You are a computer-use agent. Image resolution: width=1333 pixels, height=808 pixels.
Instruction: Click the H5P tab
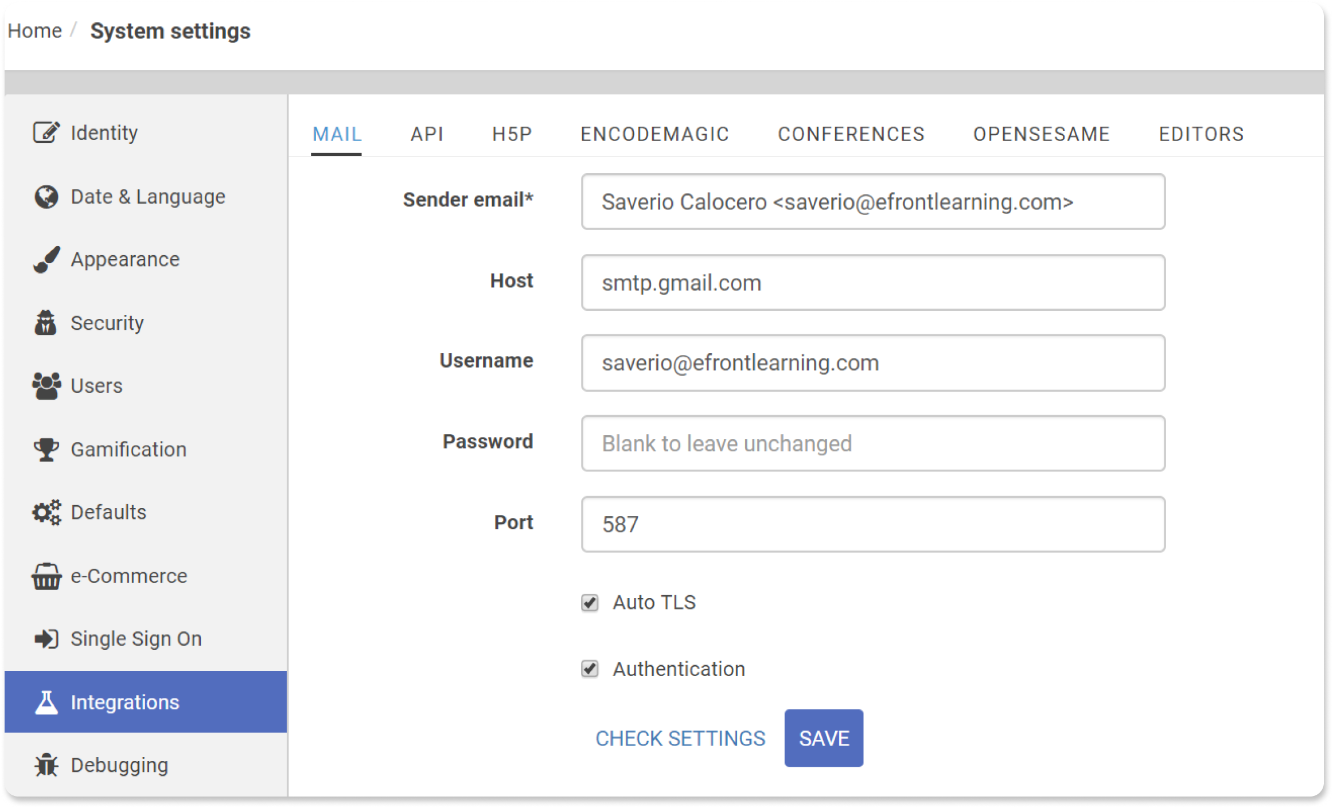coord(511,133)
